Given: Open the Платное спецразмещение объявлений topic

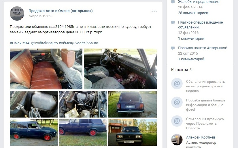Looking at the screenshot, I should pyautogui.click(x=200, y=25).
